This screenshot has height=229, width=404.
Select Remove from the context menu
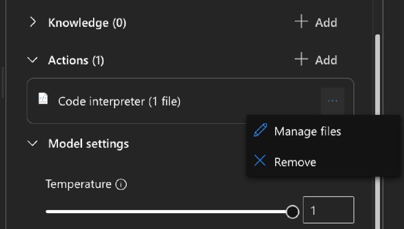point(295,161)
